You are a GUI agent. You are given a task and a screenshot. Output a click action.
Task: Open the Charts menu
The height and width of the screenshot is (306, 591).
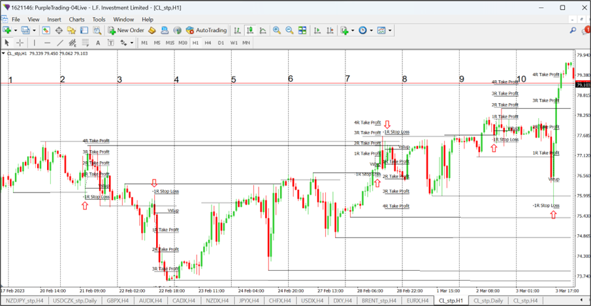(x=76, y=19)
